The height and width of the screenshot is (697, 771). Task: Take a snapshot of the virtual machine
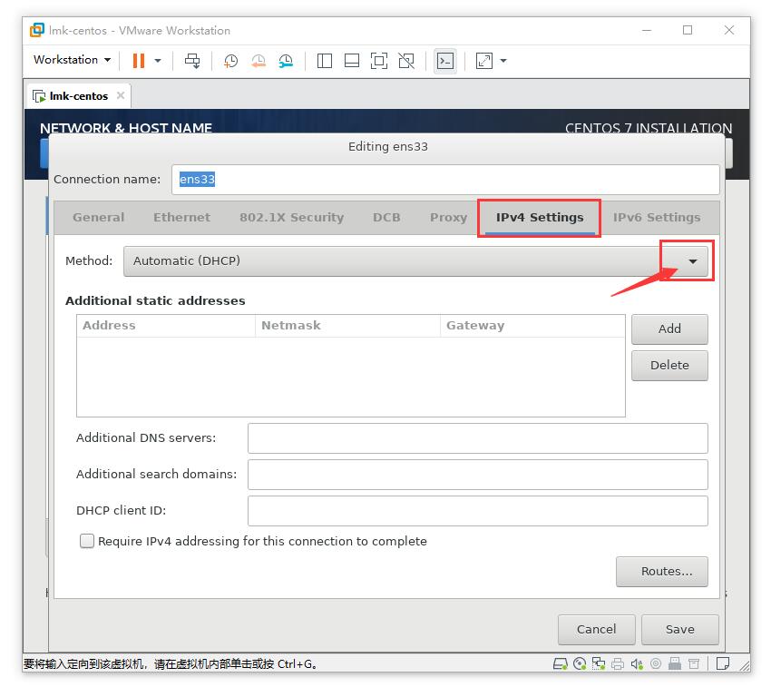230,61
